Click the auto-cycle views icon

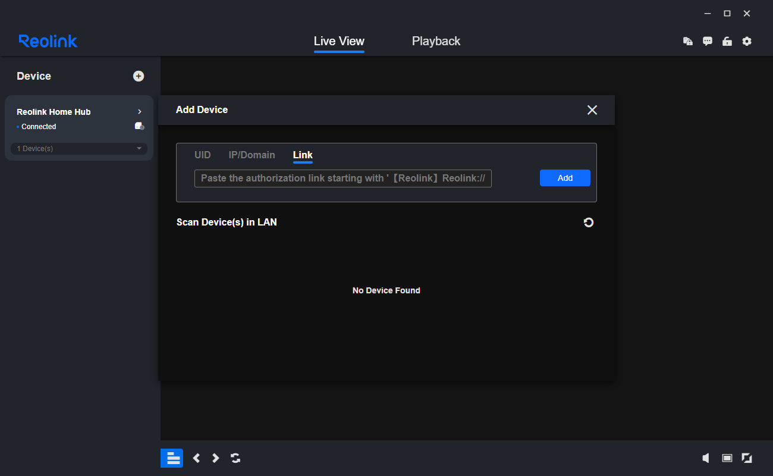[x=235, y=458]
